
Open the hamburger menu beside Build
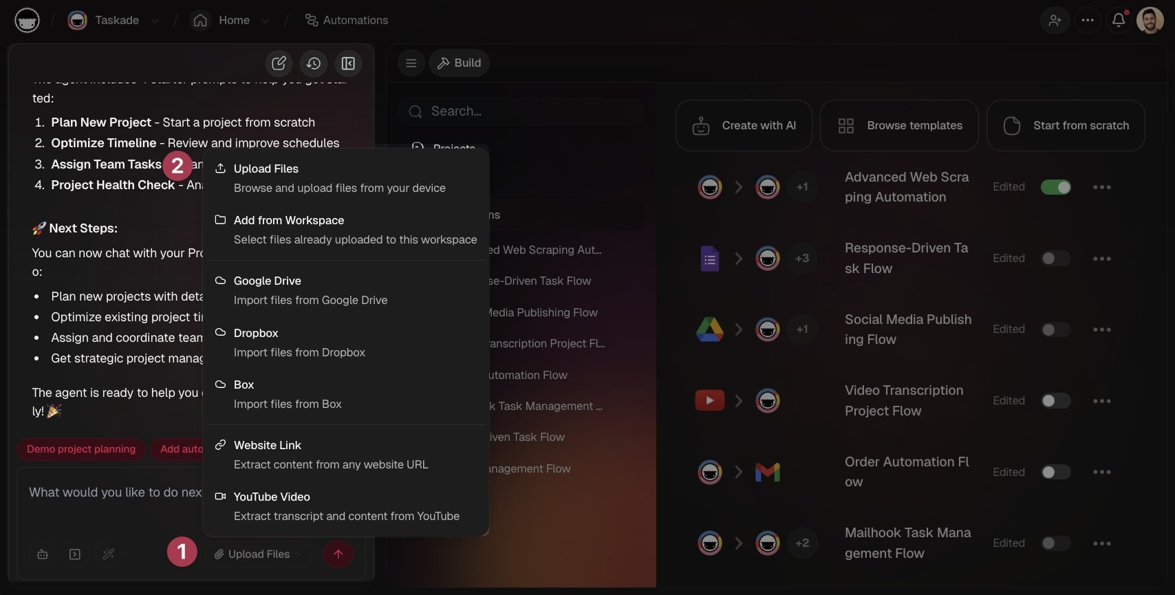pos(411,63)
